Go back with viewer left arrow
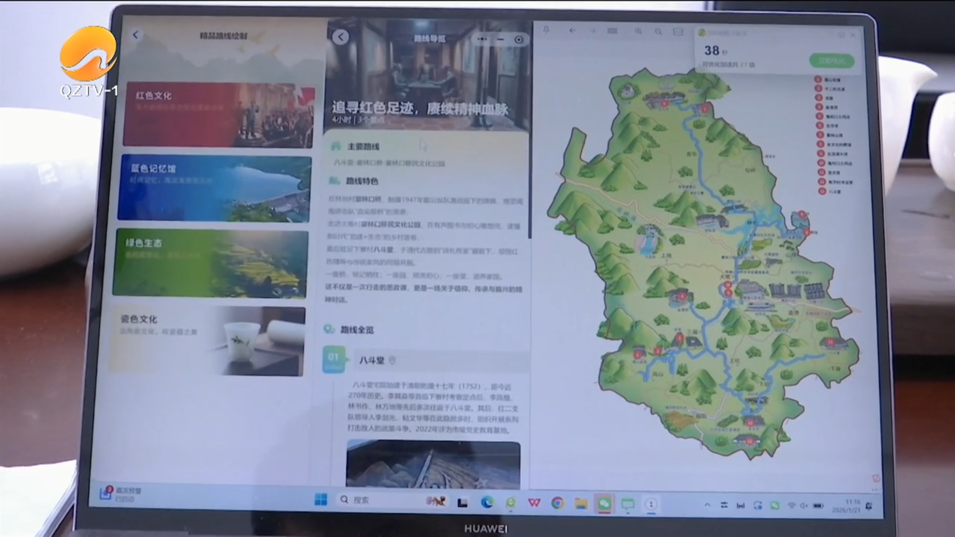Viewport: 955px width, 537px height. [573, 30]
